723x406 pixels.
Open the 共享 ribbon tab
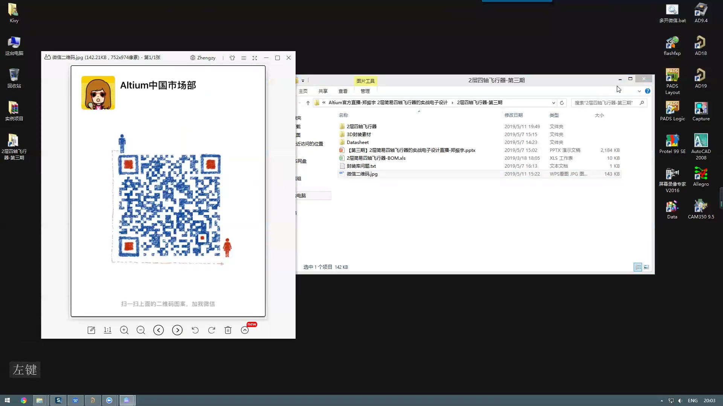pos(323,91)
